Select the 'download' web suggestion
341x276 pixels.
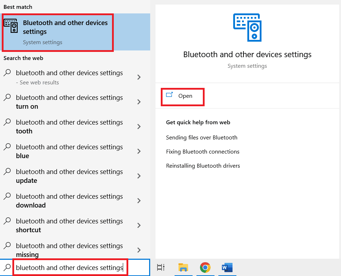tap(75, 201)
